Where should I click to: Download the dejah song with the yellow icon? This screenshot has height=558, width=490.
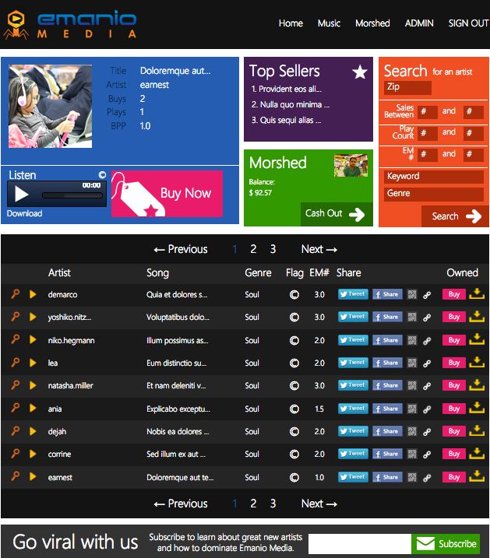(x=477, y=431)
